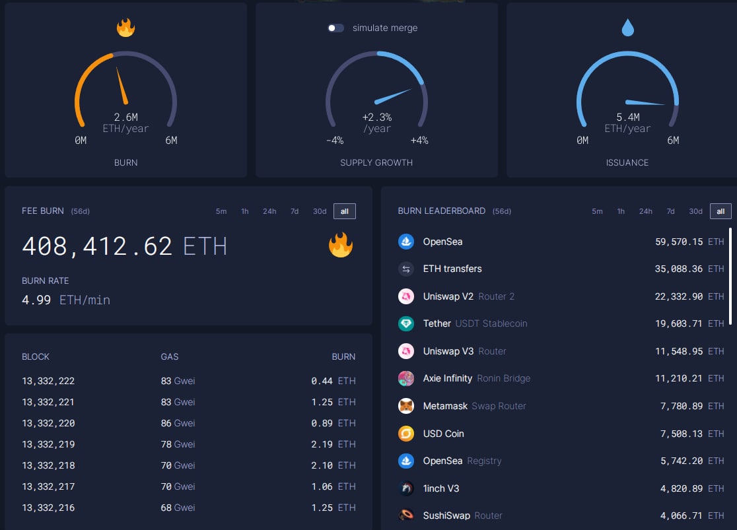Click the ETH transfers leaderboard name
The height and width of the screenshot is (530, 737).
452,269
